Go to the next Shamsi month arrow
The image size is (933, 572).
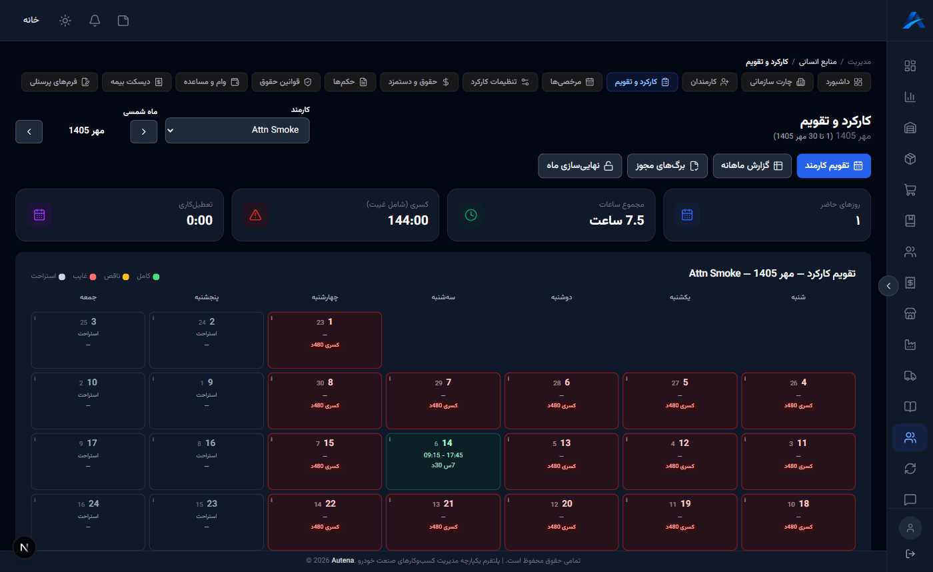pos(29,131)
